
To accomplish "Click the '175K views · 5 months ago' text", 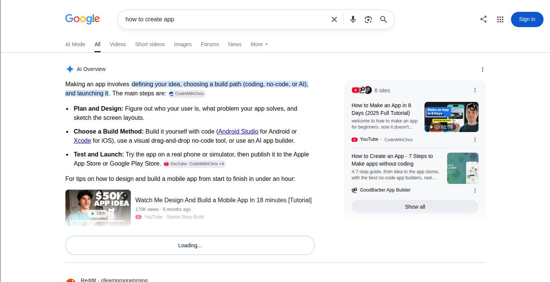I will click(x=163, y=209).
